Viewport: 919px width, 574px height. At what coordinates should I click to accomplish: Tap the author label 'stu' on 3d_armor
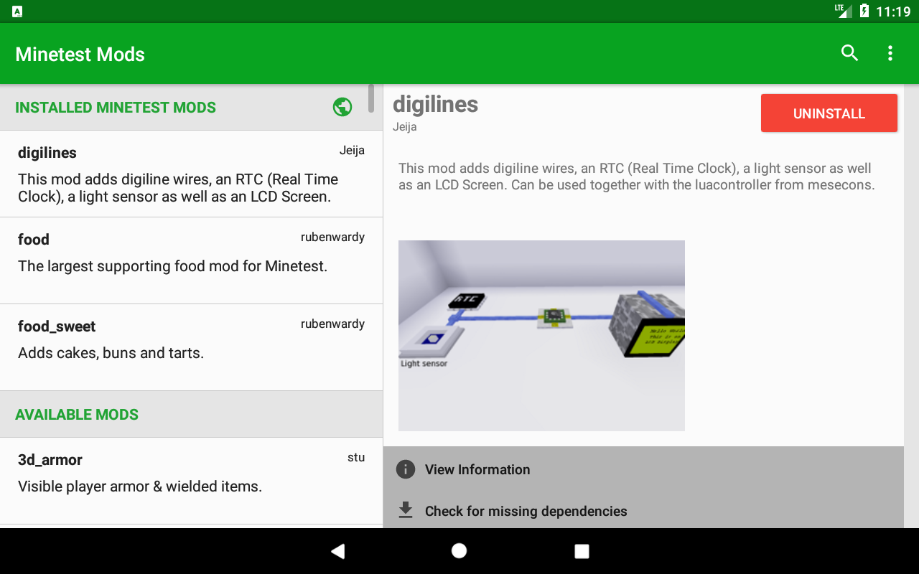click(356, 457)
